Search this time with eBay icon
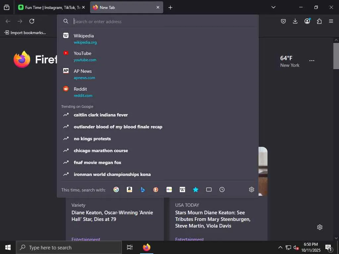339x254 pixels. (169, 190)
